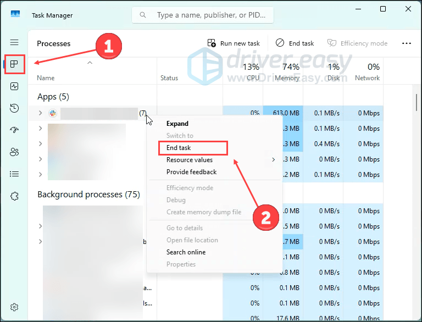Open the Performance sidebar icon
Screen dimensions: 422x322
click(14, 86)
